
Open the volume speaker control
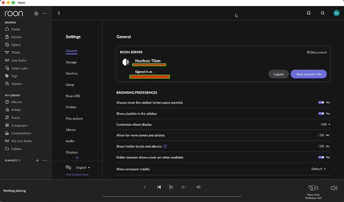click(334, 188)
